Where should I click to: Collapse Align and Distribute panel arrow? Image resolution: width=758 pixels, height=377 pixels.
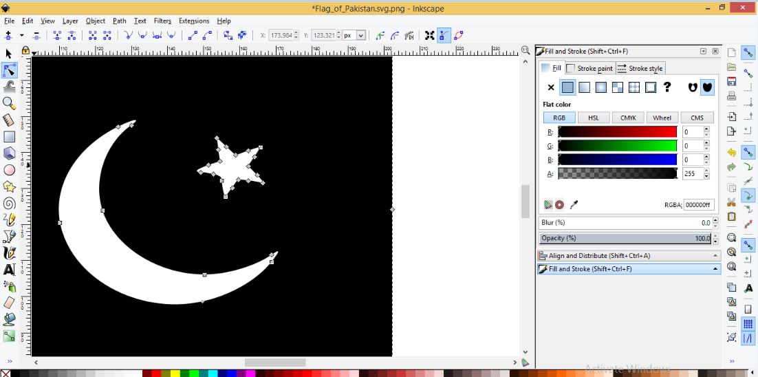[715, 256]
